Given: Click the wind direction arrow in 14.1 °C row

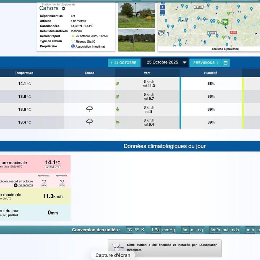Looking at the screenshot, I should (117, 84).
